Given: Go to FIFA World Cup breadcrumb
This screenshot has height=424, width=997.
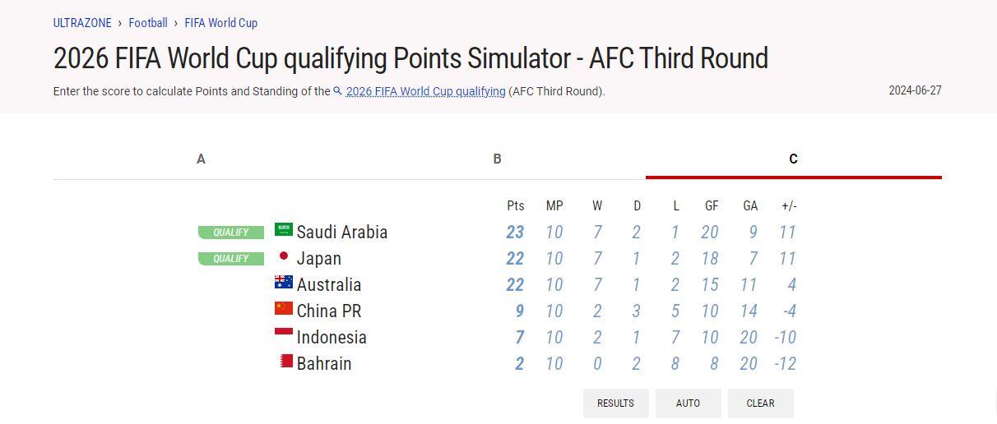Looking at the screenshot, I should (x=221, y=23).
